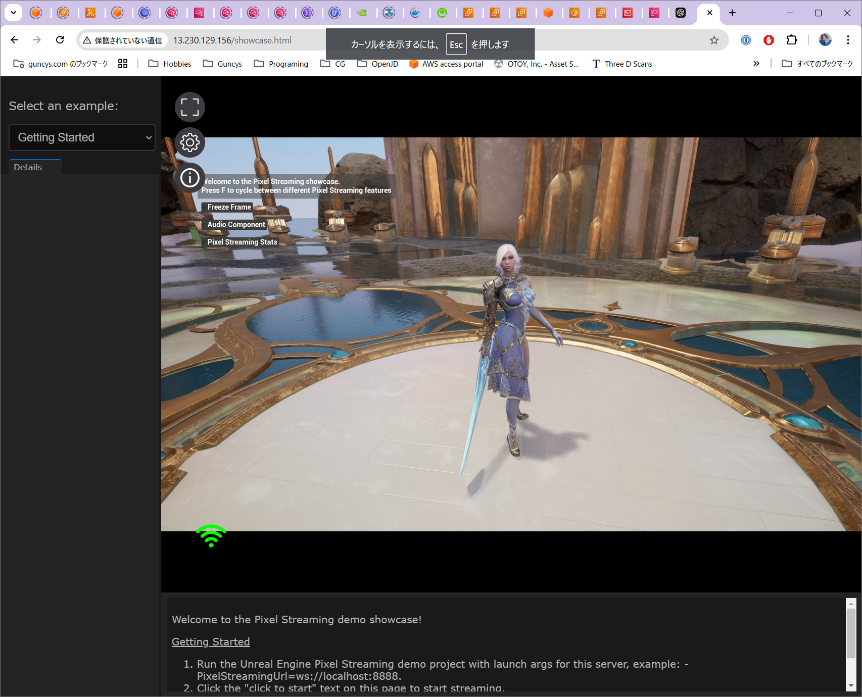Click 'Welcome to the Pixel Streaming demo showcase!' text
862x697 pixels.
click(297, 620)
